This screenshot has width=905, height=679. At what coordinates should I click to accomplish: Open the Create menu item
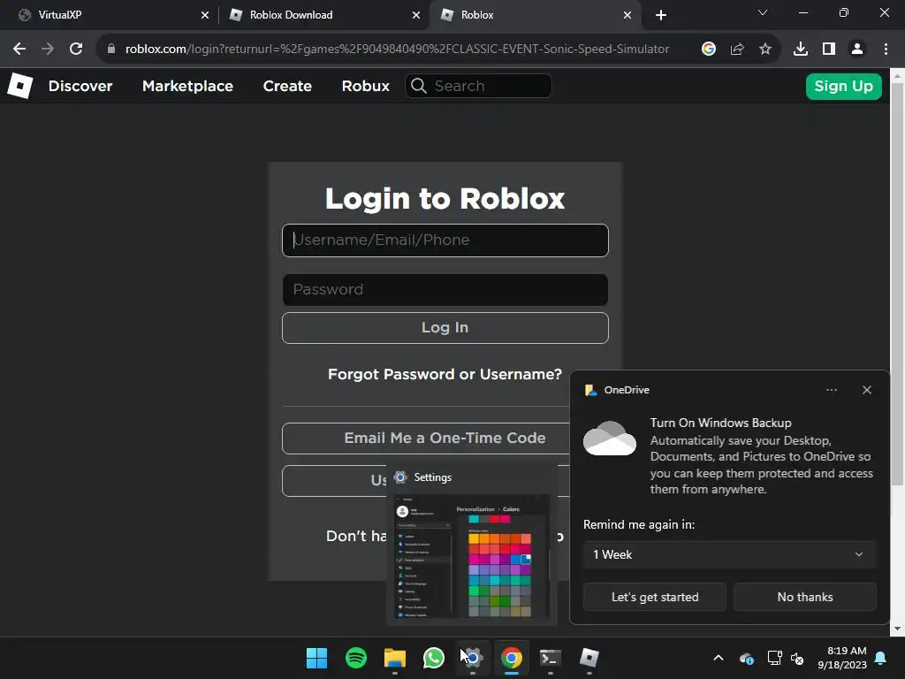pos(287,86)
